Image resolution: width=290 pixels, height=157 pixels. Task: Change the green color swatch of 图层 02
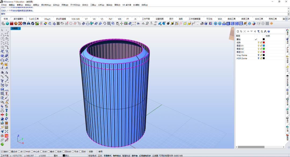point(264,49)
